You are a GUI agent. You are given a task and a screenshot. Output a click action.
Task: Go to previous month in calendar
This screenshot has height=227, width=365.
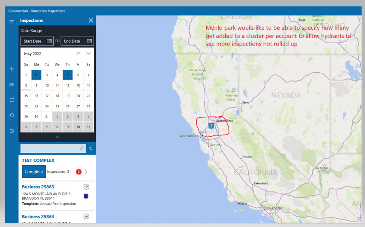78,54
